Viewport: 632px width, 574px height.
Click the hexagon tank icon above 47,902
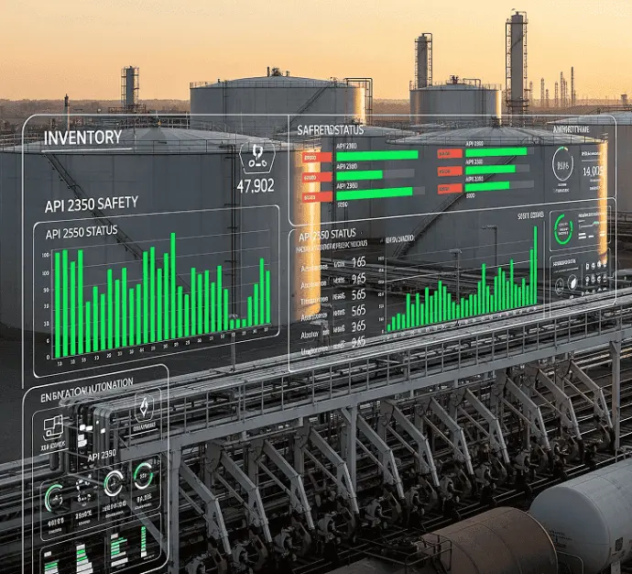point(256,156)
